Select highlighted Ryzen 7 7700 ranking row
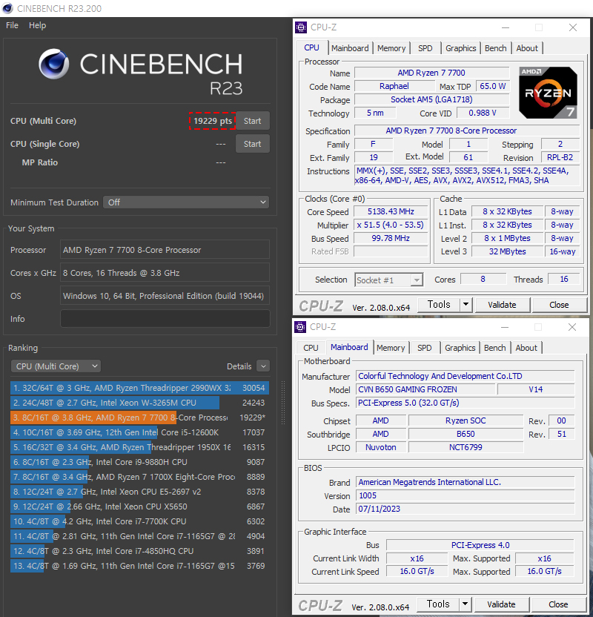 tap(139, 418)
